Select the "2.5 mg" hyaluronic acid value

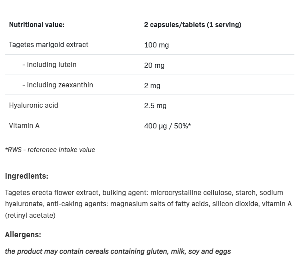tap(155, 106)
